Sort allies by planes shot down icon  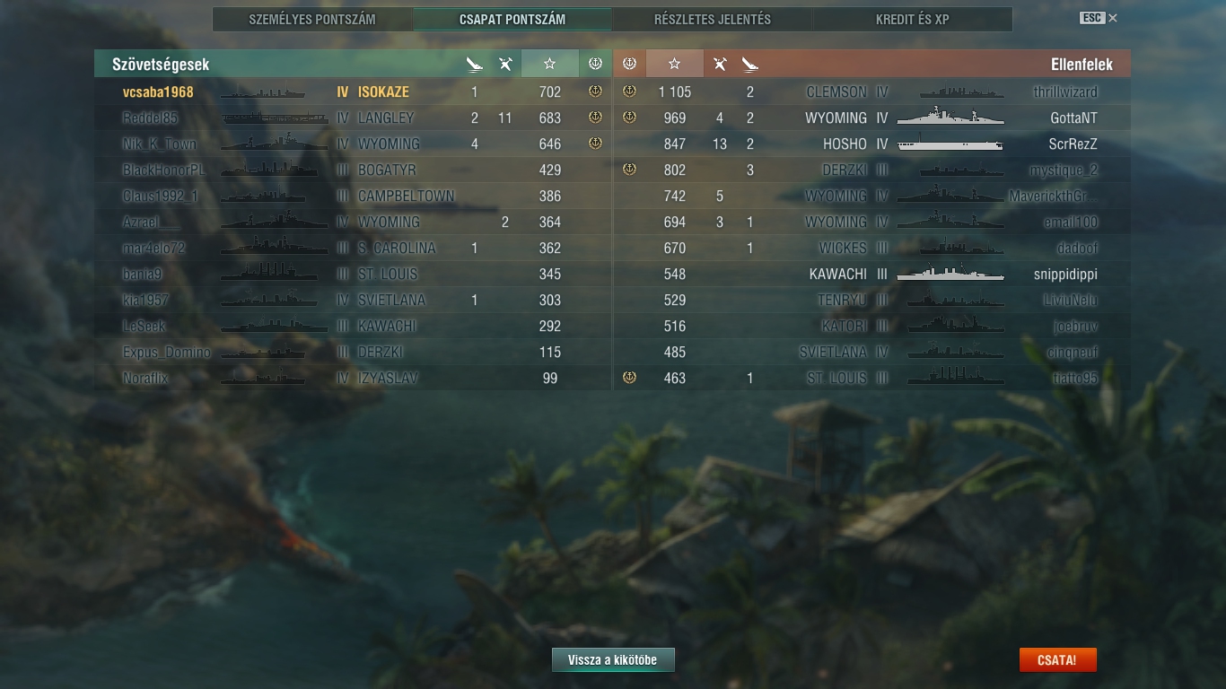[505, 64]
